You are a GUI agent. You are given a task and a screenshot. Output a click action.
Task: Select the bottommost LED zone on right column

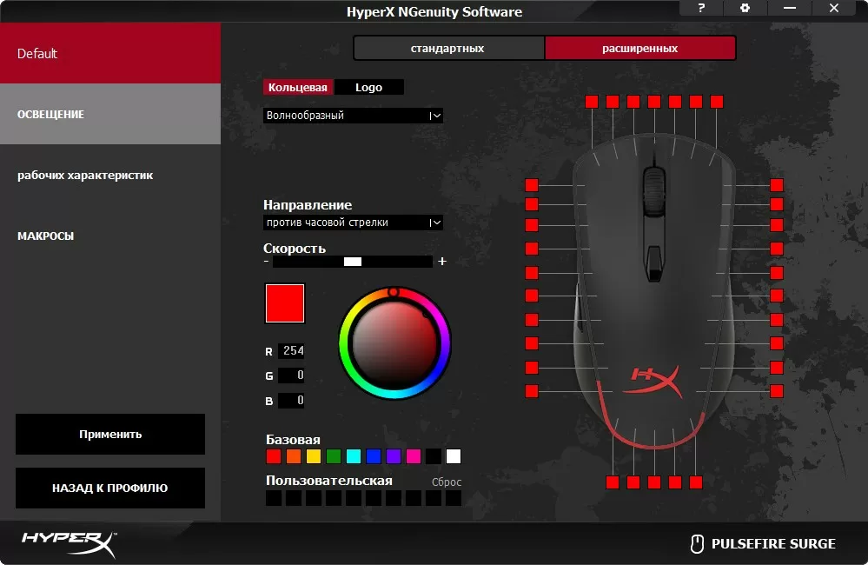tap(777, 391)
